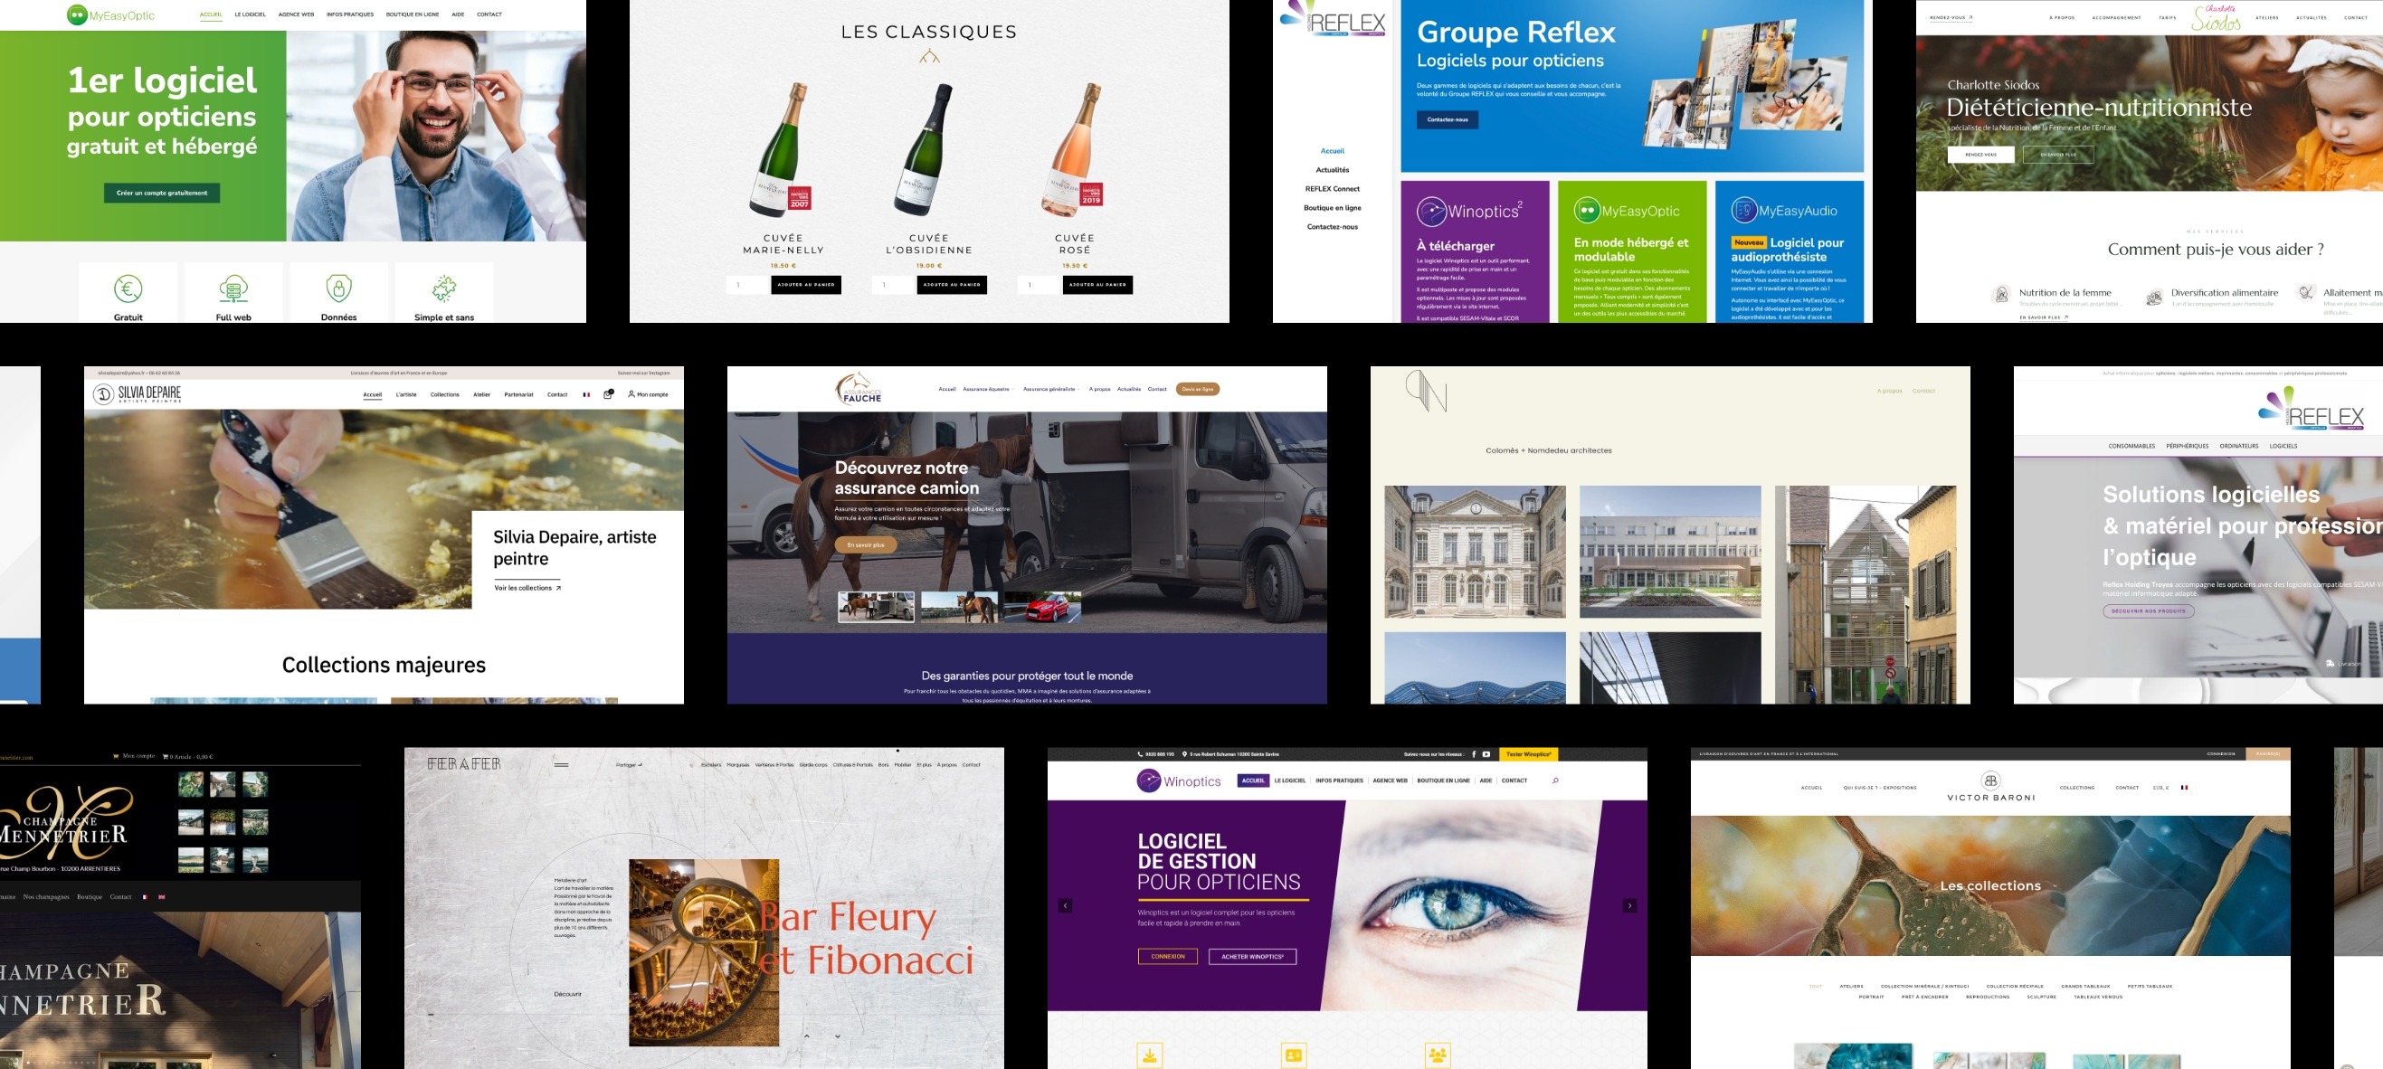The image size is (2383, 1069).
Task: Click 'Voir les collections' link
Action: (527, 588)
